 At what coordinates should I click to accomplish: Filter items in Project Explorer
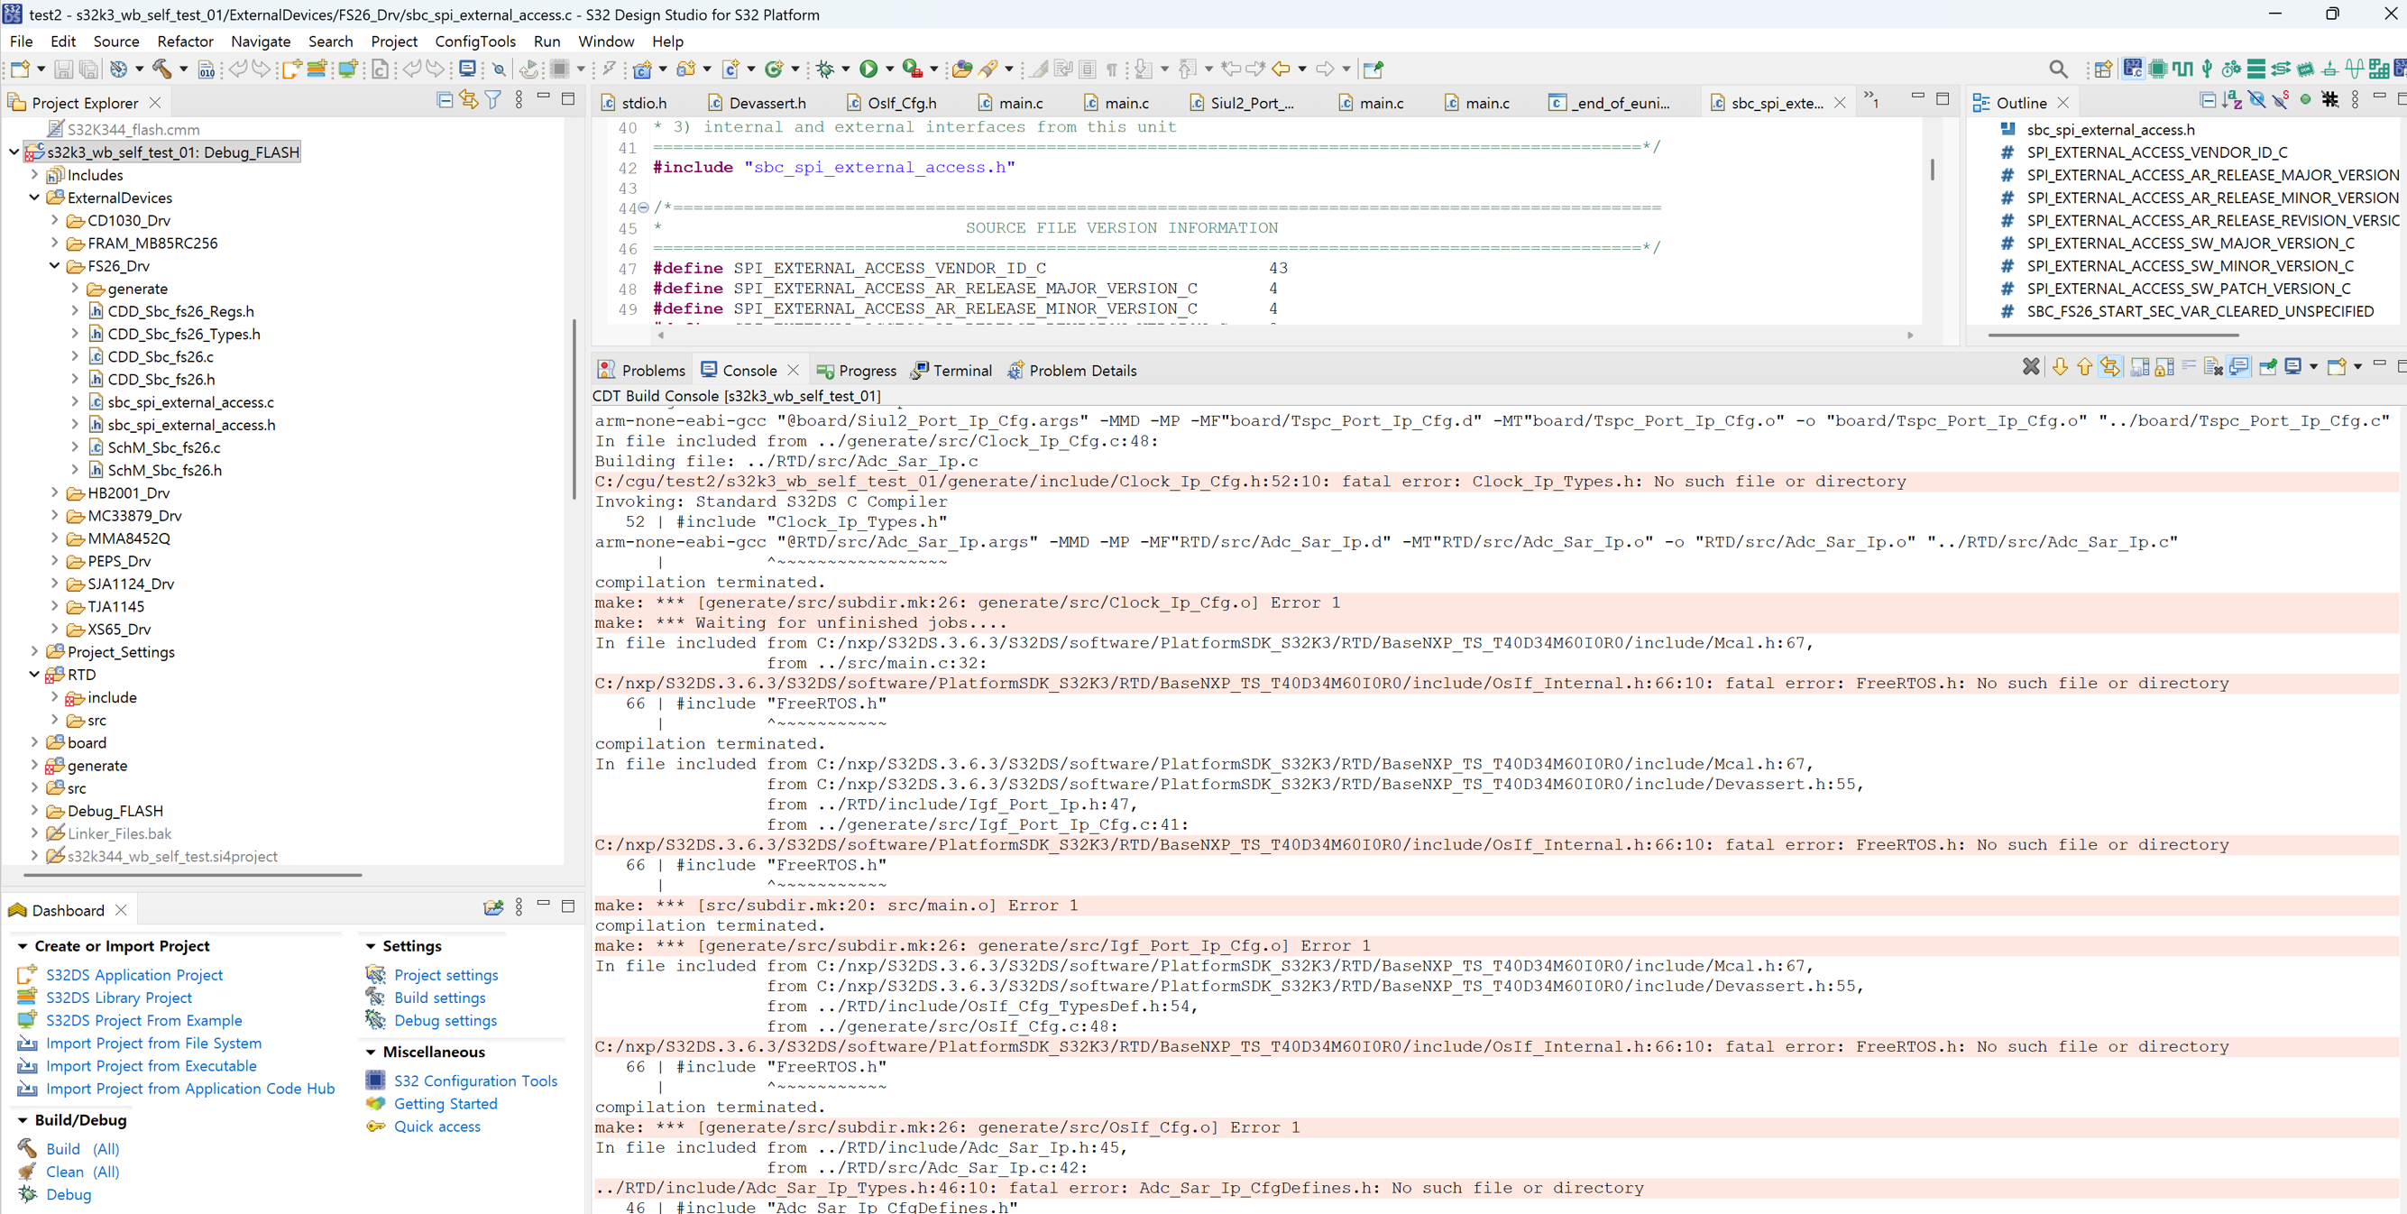pos(492,100)
